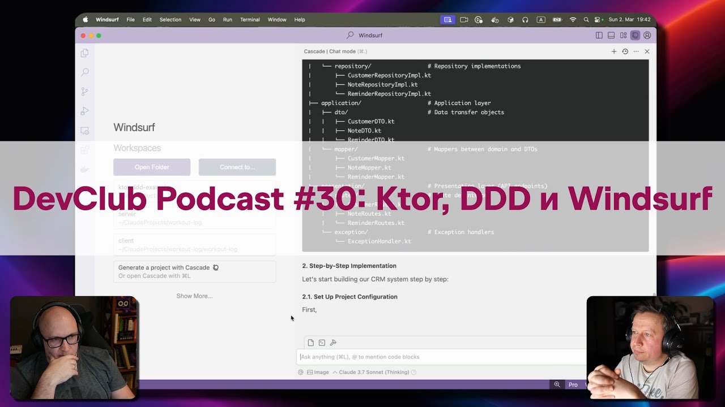Image resolution: width=725 pixels, height=407 pixels.
Task: Generate a project with Cascade
Action: point(194,271)
